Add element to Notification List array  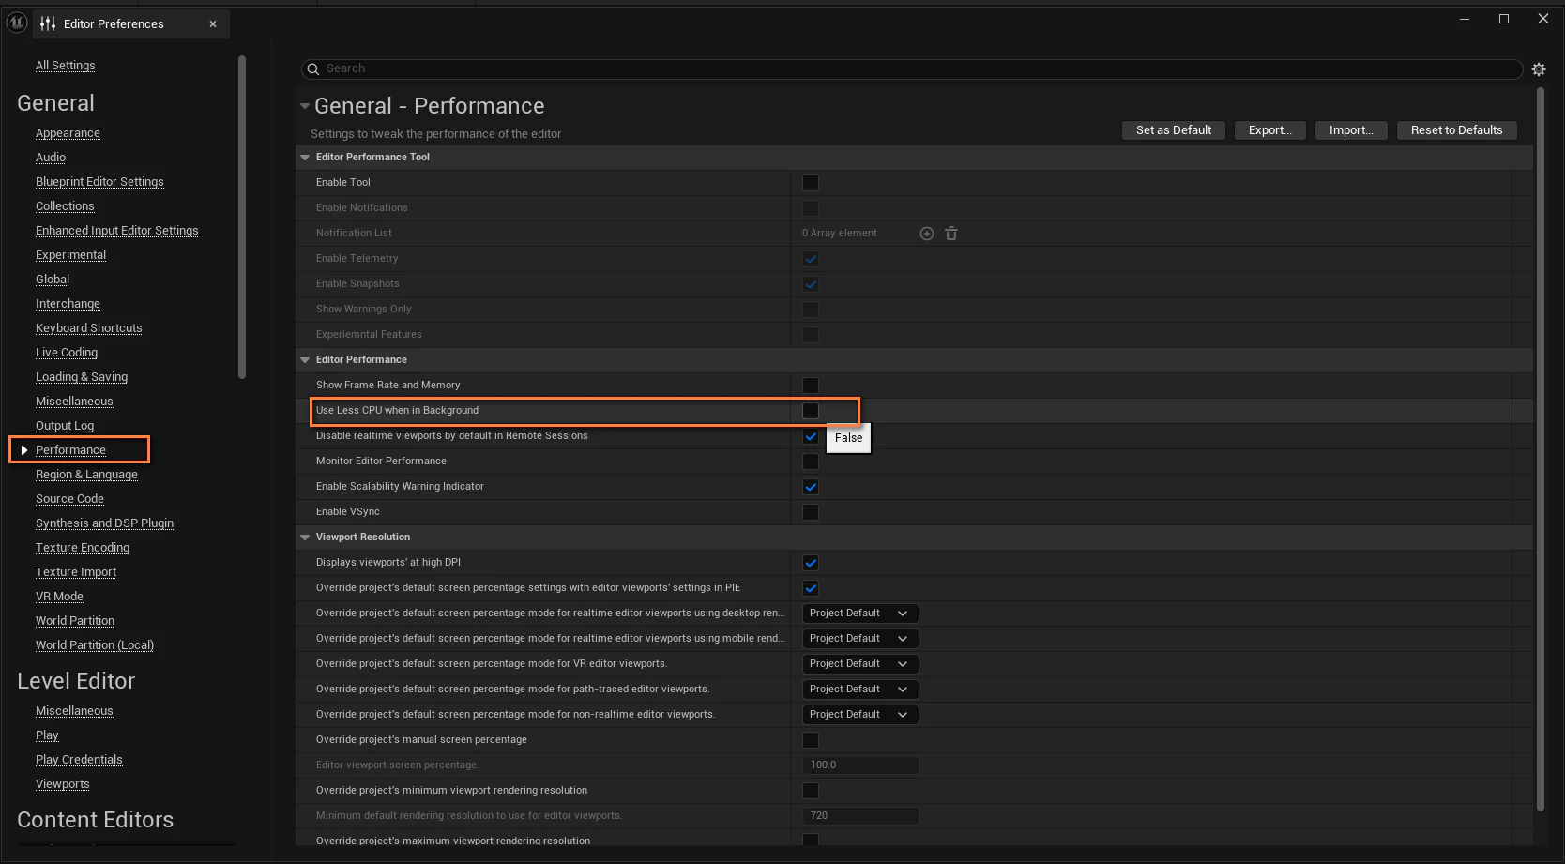[x=927, y=234]
